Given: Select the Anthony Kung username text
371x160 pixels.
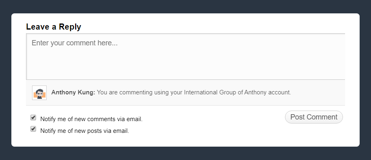Looking at the screenshot, I should (x=73, y=92).
